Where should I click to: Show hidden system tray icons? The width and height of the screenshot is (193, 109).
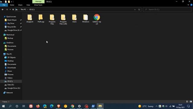tap(157, 106)
